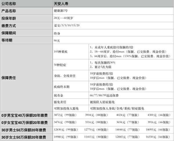Select product name '健康源2号'
174x141 pixels.
coord(61,11)
